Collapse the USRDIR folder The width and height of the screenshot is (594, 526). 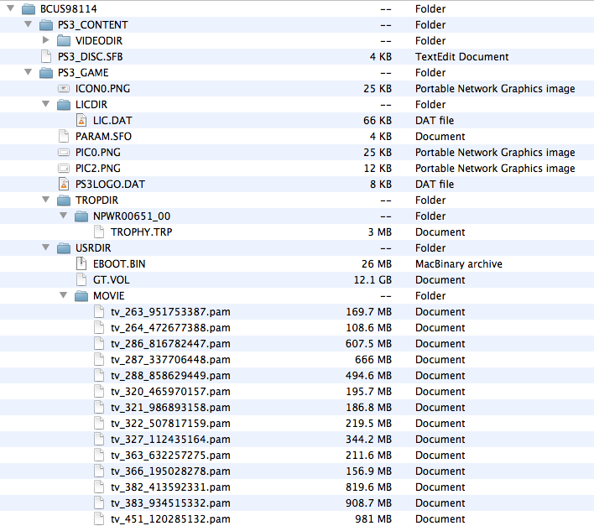coord(46,248)
